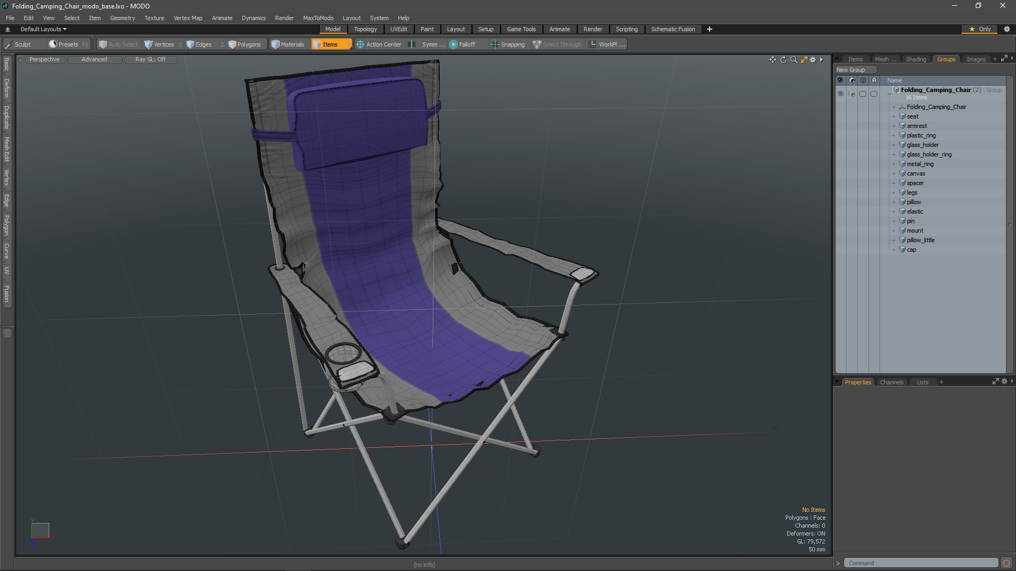
Task: Open the Symmetry options
Action: click(x=428, y=44)
